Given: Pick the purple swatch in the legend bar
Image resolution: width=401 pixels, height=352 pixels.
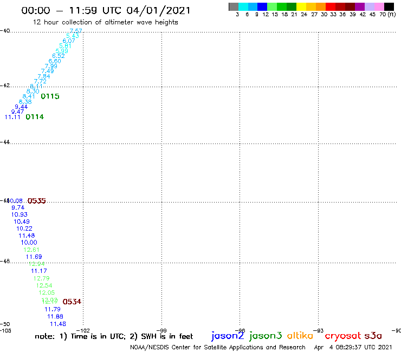Looking at the screenshot, I should point(360,6).
